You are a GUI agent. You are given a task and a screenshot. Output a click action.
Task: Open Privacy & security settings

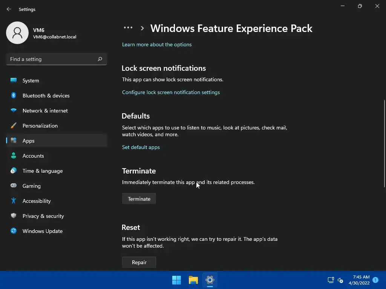point(57,216)
